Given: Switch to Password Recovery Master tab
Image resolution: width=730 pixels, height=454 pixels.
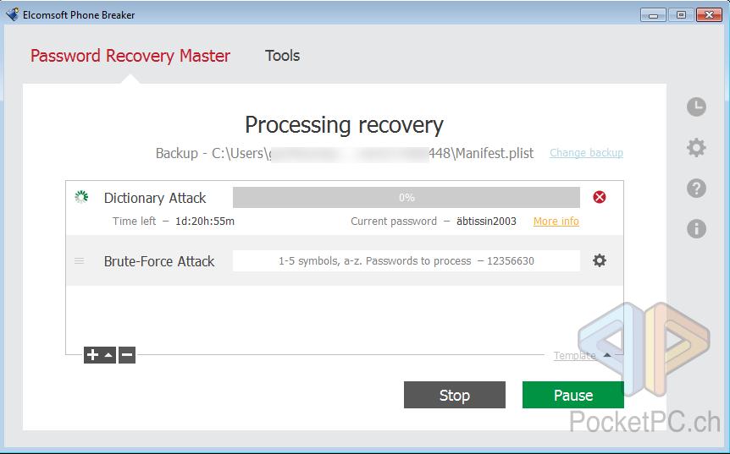Looking at the screenshot, I should coord(130,56).
